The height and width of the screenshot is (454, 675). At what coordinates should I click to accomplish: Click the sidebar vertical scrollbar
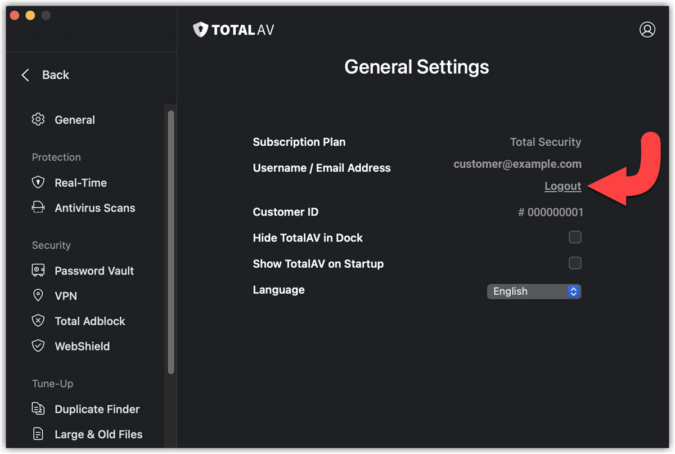(x=171, y=242)
